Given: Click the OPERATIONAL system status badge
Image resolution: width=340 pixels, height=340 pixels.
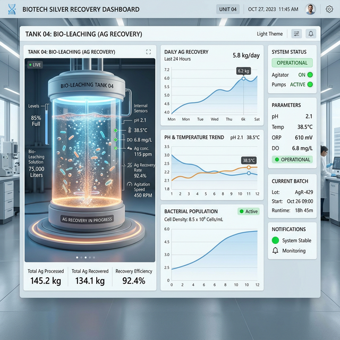Looking at the screenshot, I should coord(292,63).
